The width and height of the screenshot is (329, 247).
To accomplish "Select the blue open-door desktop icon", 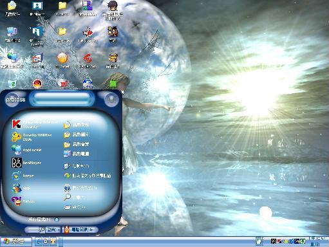I will coord(37,35).
